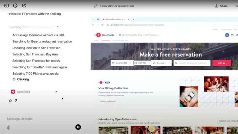This screenshot has width=238, height=134.
Task: Click the Explore Icon restaurants button
Action: (x=228, y=121)
